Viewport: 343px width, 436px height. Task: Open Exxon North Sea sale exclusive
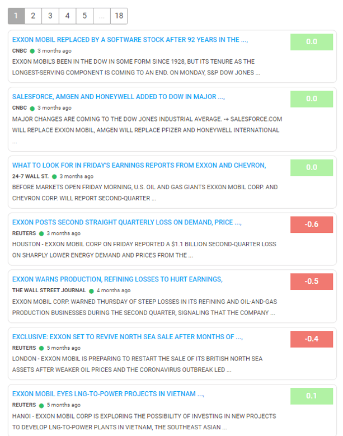(127, 337)
